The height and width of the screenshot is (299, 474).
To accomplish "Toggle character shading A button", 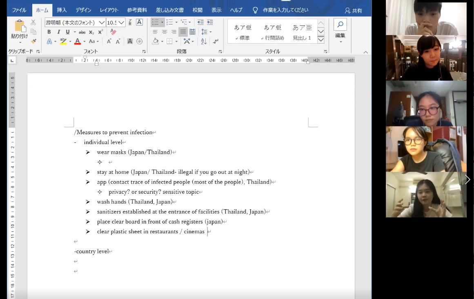I will pyautogui.click(x=130, y=41).
